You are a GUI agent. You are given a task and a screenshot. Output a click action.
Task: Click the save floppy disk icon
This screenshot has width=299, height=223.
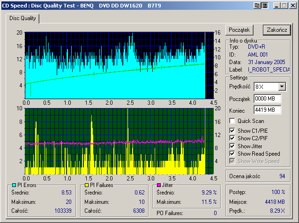265,6
